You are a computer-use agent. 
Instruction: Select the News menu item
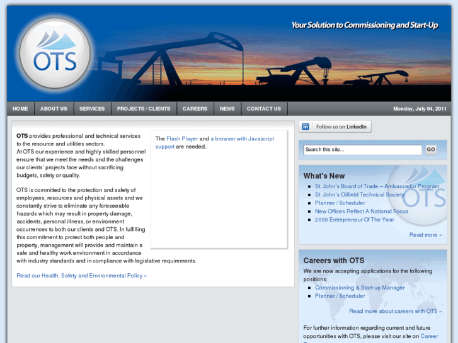(x=227, y=109)
